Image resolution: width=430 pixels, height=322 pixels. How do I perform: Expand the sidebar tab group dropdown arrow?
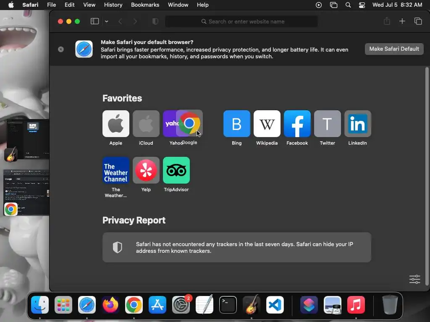coord(106,21)
